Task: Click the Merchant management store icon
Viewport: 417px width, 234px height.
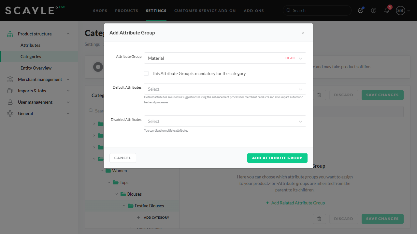Action: [x=10, y=79]
